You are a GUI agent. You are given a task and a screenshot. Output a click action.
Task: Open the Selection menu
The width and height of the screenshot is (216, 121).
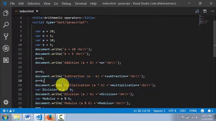coord(34,3)
